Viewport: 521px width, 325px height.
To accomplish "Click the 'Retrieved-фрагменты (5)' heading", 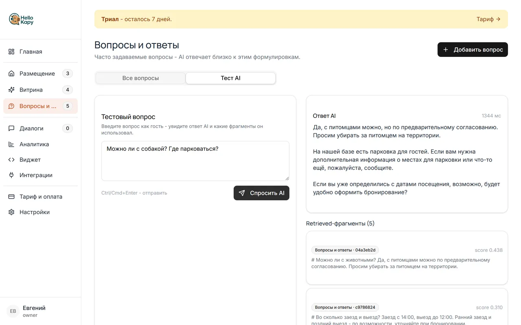I will pos(340,223).
